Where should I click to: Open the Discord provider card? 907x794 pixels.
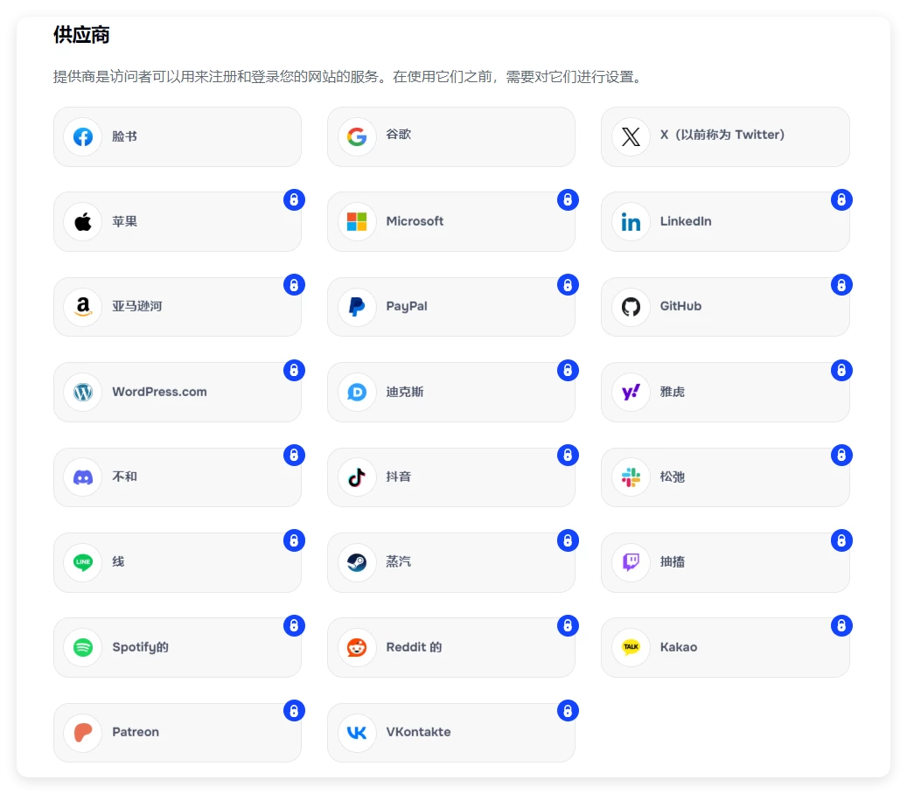coord(177,477)
